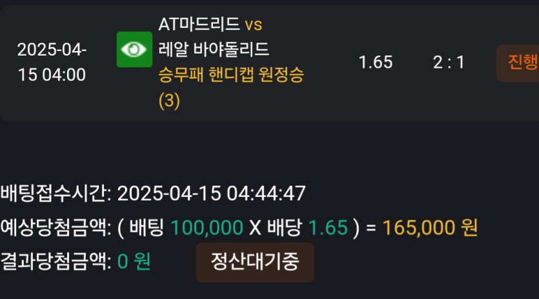Viewport: 539px width, 299px height.
Task: Select the AT마드리드 team name
Action: (x=199, y=24)
